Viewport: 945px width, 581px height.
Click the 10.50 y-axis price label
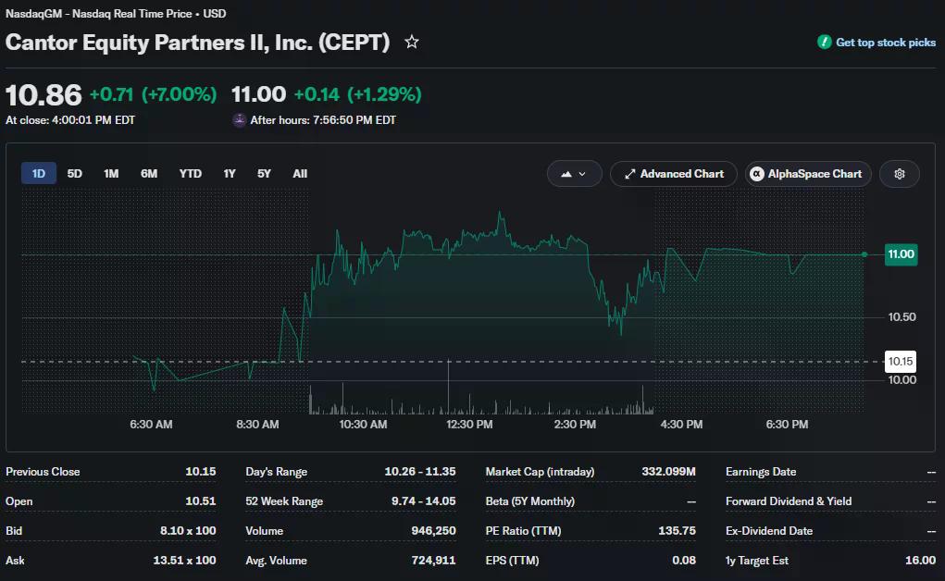(x=901, y=317)
